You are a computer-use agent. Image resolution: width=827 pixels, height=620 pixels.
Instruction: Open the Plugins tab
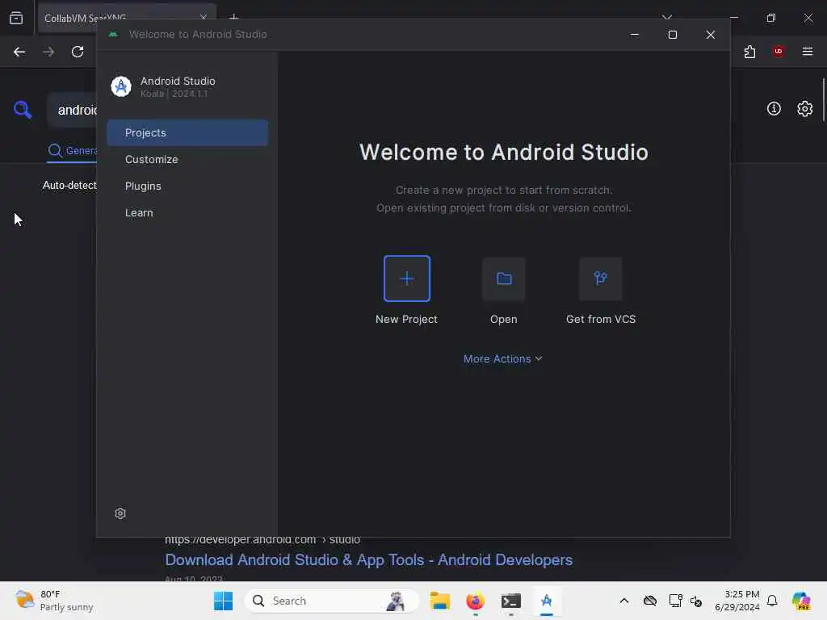tap(187, 186)
